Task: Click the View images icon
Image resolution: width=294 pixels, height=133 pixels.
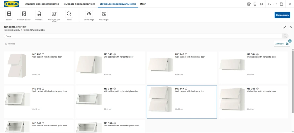Action: click(x=104, y=14)
